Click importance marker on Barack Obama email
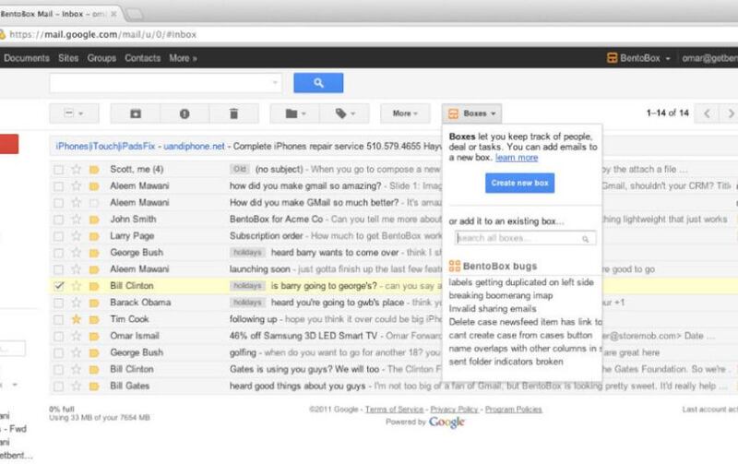Image resolution: width=738 pixels, height=464 pixels. point(94,303)
